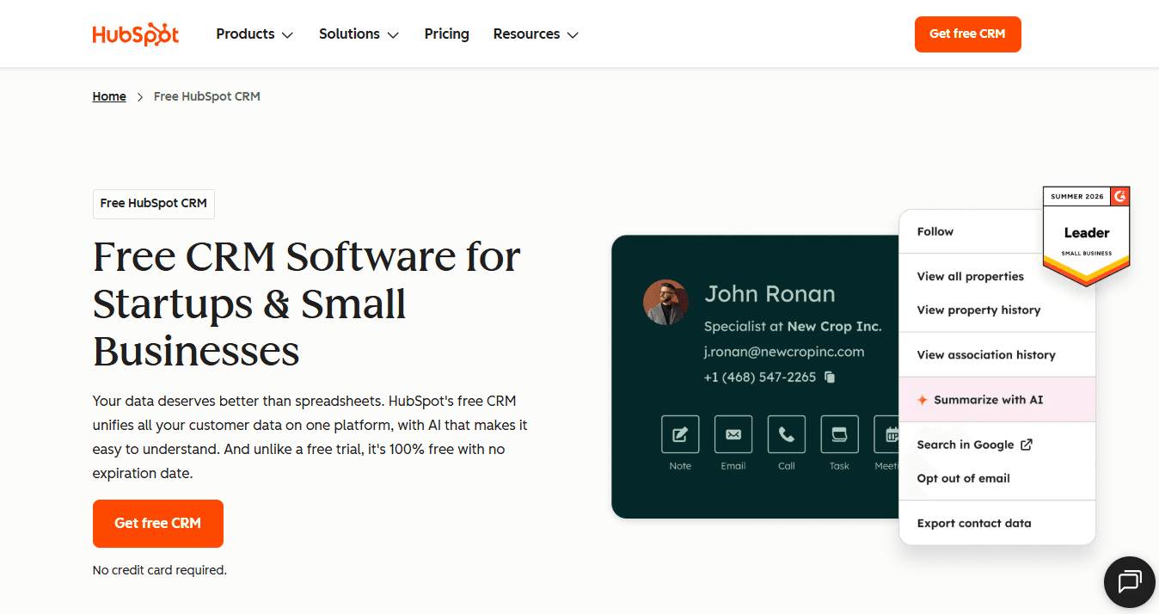Open the chat widget icon
Viewport: 1159px width, 614px height.
pos(1129,582)
